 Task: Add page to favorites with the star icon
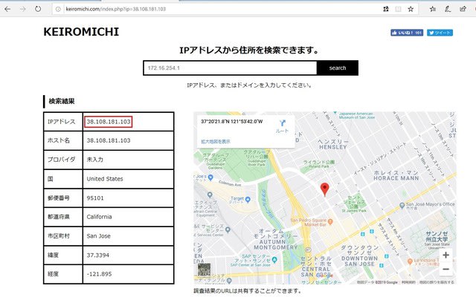coord(411,9)
